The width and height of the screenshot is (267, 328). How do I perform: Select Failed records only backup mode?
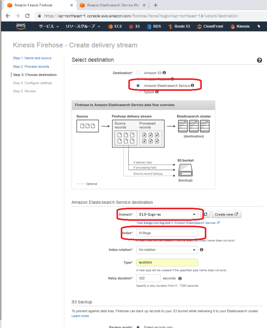138,327
